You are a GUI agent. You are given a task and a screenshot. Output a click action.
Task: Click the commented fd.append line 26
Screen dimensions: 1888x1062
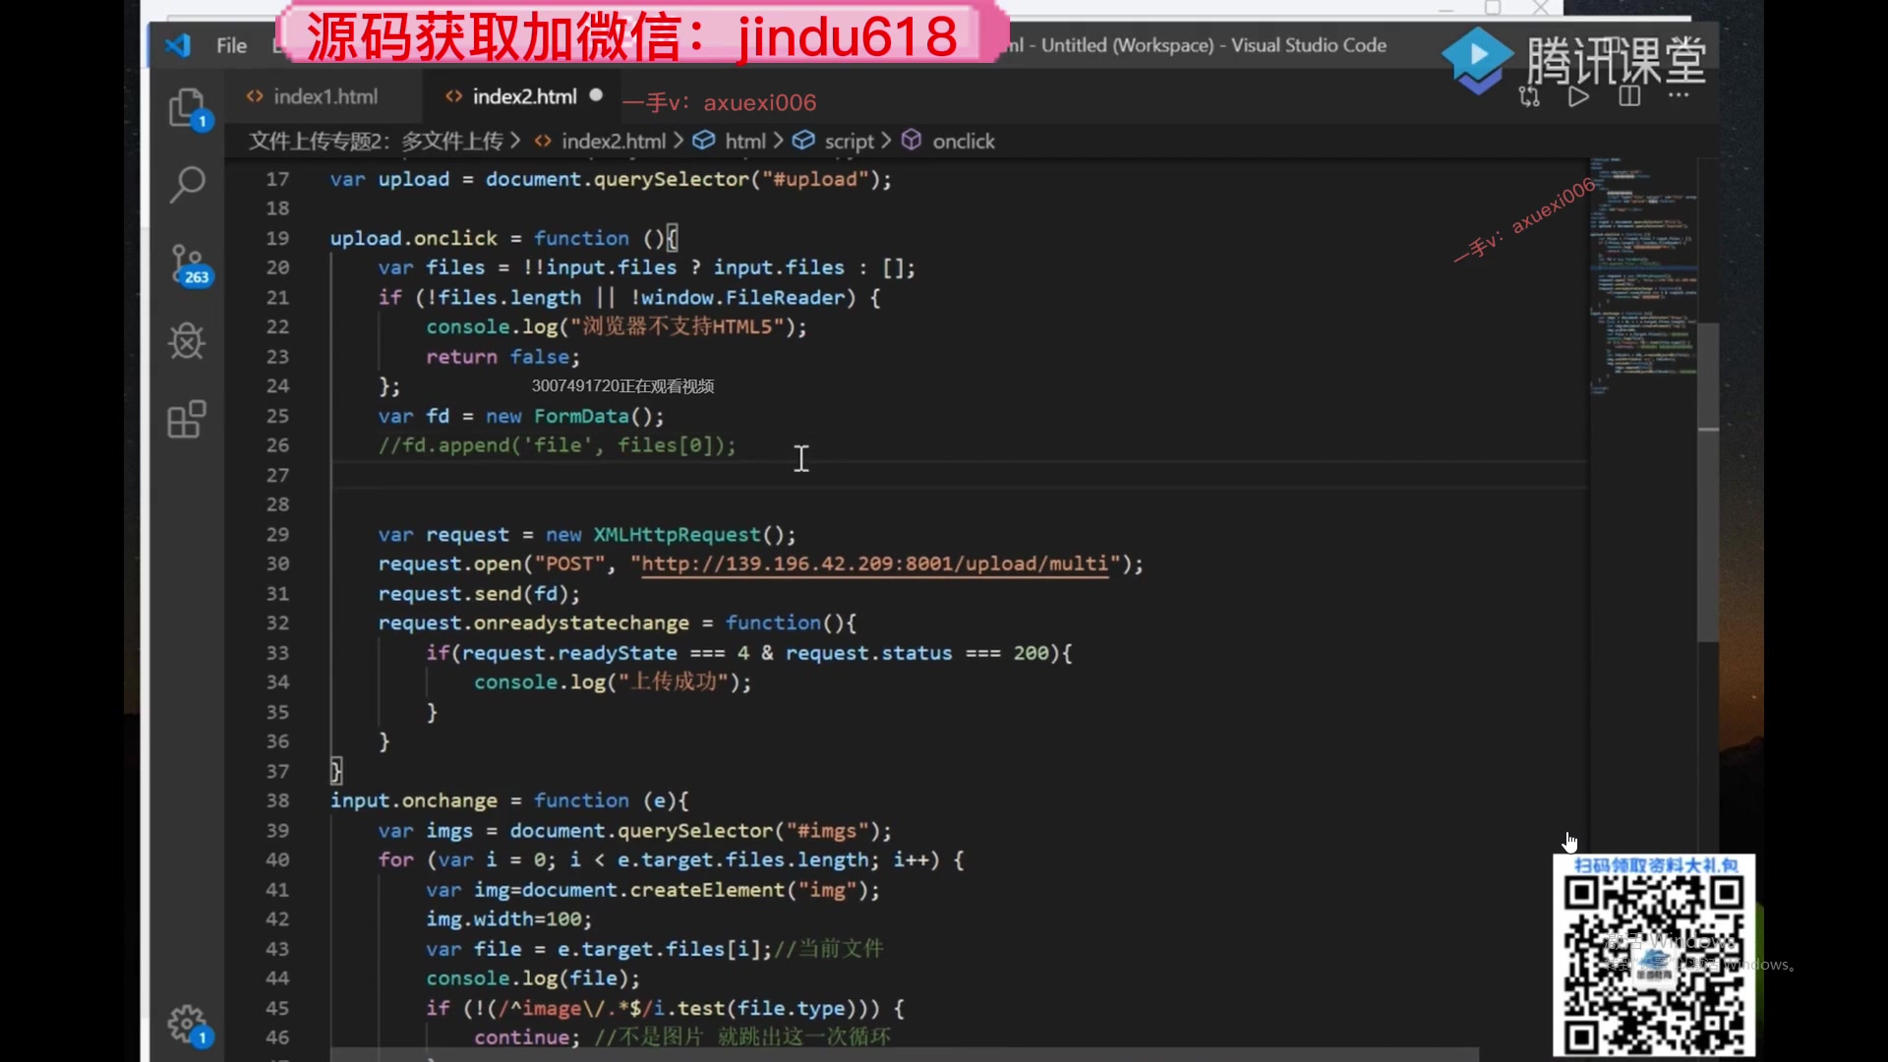(558, 445)
